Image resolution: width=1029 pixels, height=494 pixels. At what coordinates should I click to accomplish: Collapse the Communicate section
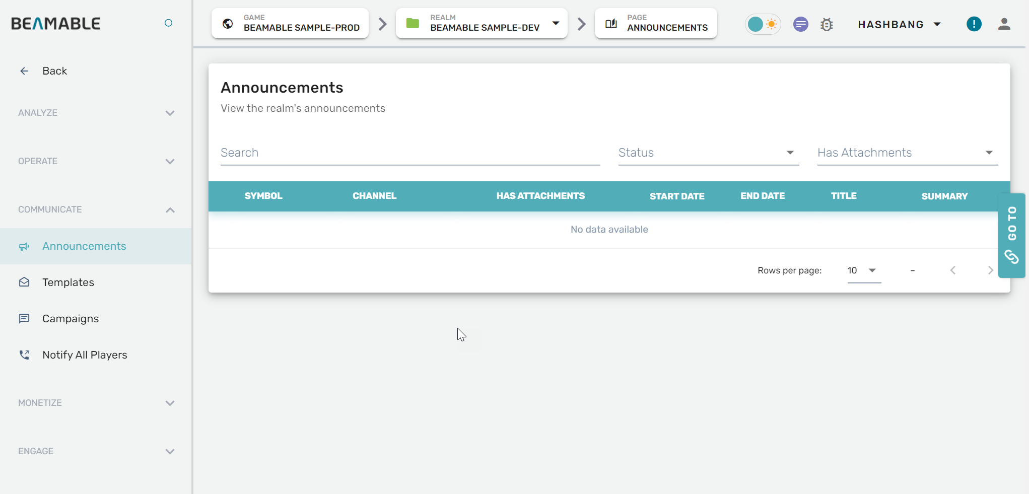pos(170,210)
